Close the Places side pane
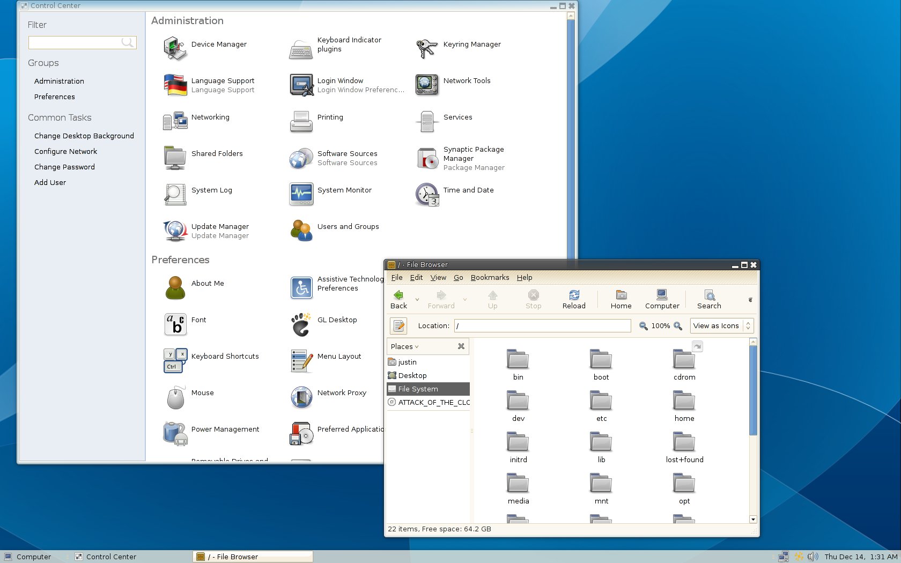 point(461,346)
